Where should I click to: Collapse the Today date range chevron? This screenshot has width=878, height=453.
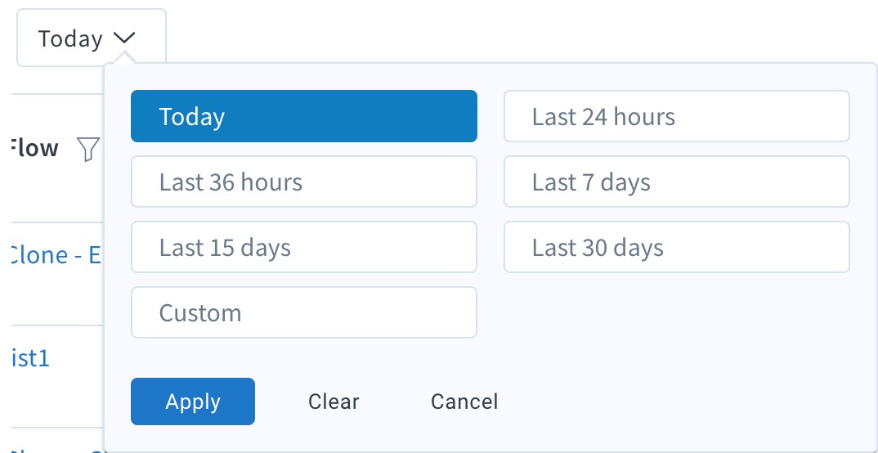point(123,38)
